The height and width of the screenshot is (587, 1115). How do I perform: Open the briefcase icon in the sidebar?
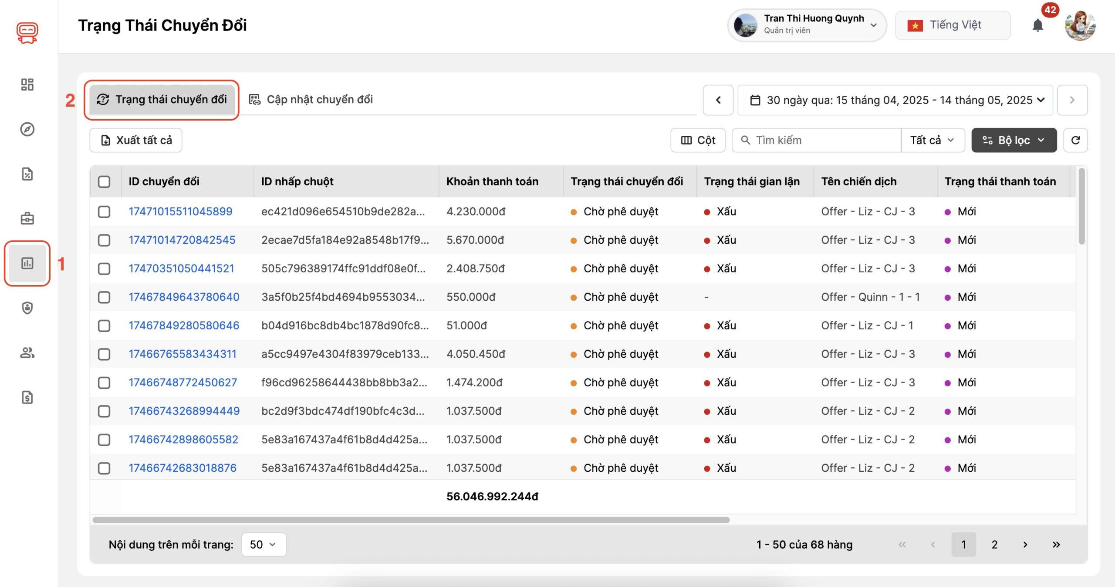pyautogui.click(x=27, y=218)
